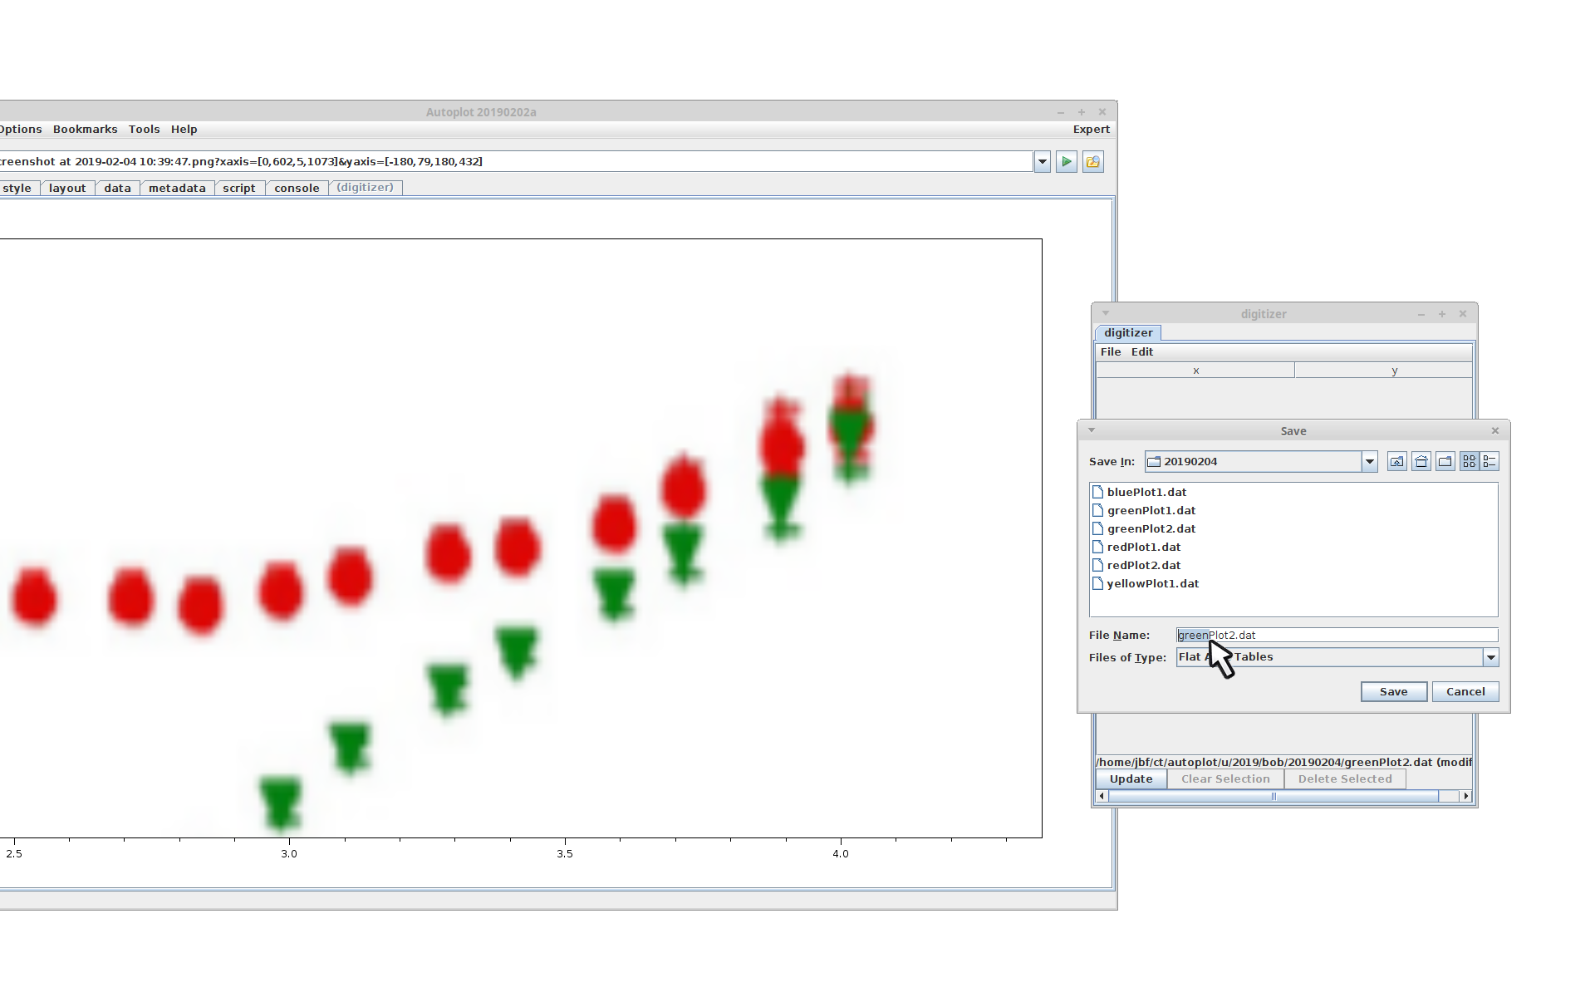Image resolution: width=1595 pixels, height=997 pixels.
Task: Click green play button to plot URI
Action: coord(1067,162)
